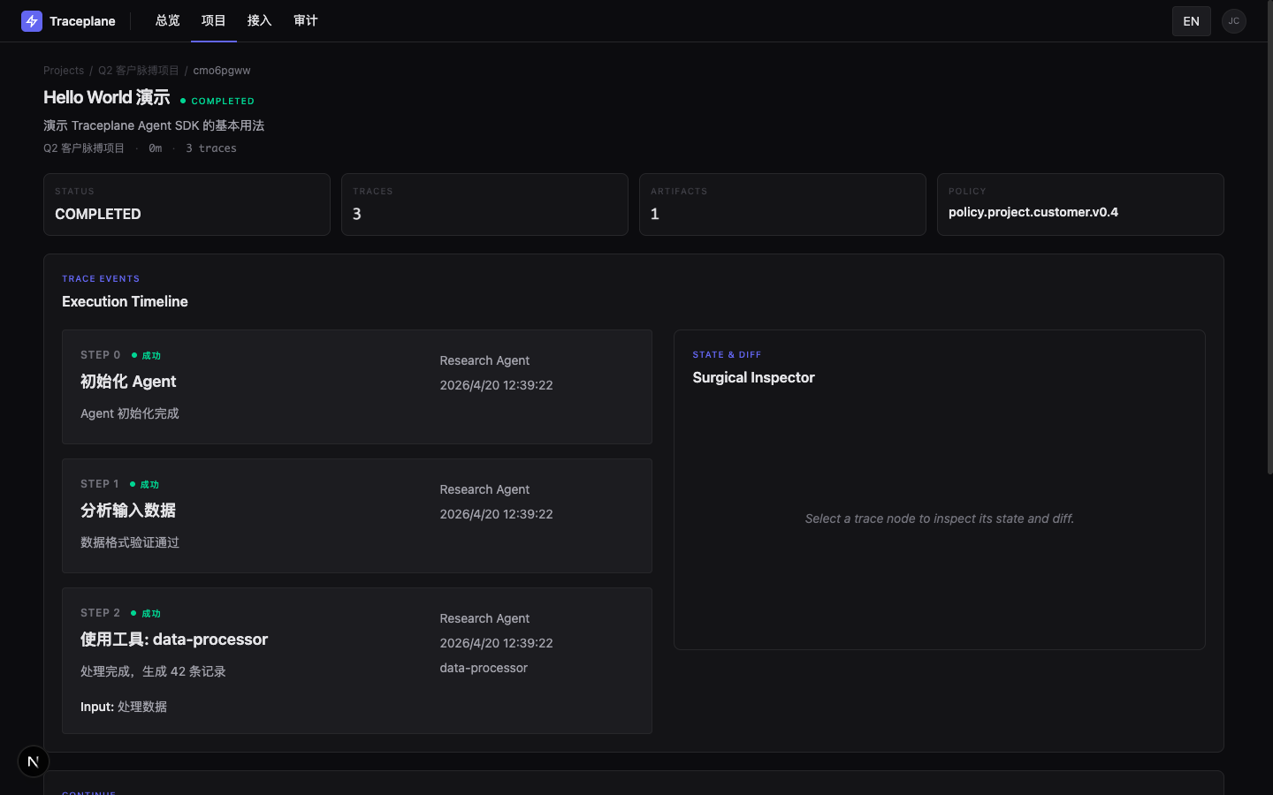Click the ARTIFACTS count card
1273x795 pixels.
782,204
